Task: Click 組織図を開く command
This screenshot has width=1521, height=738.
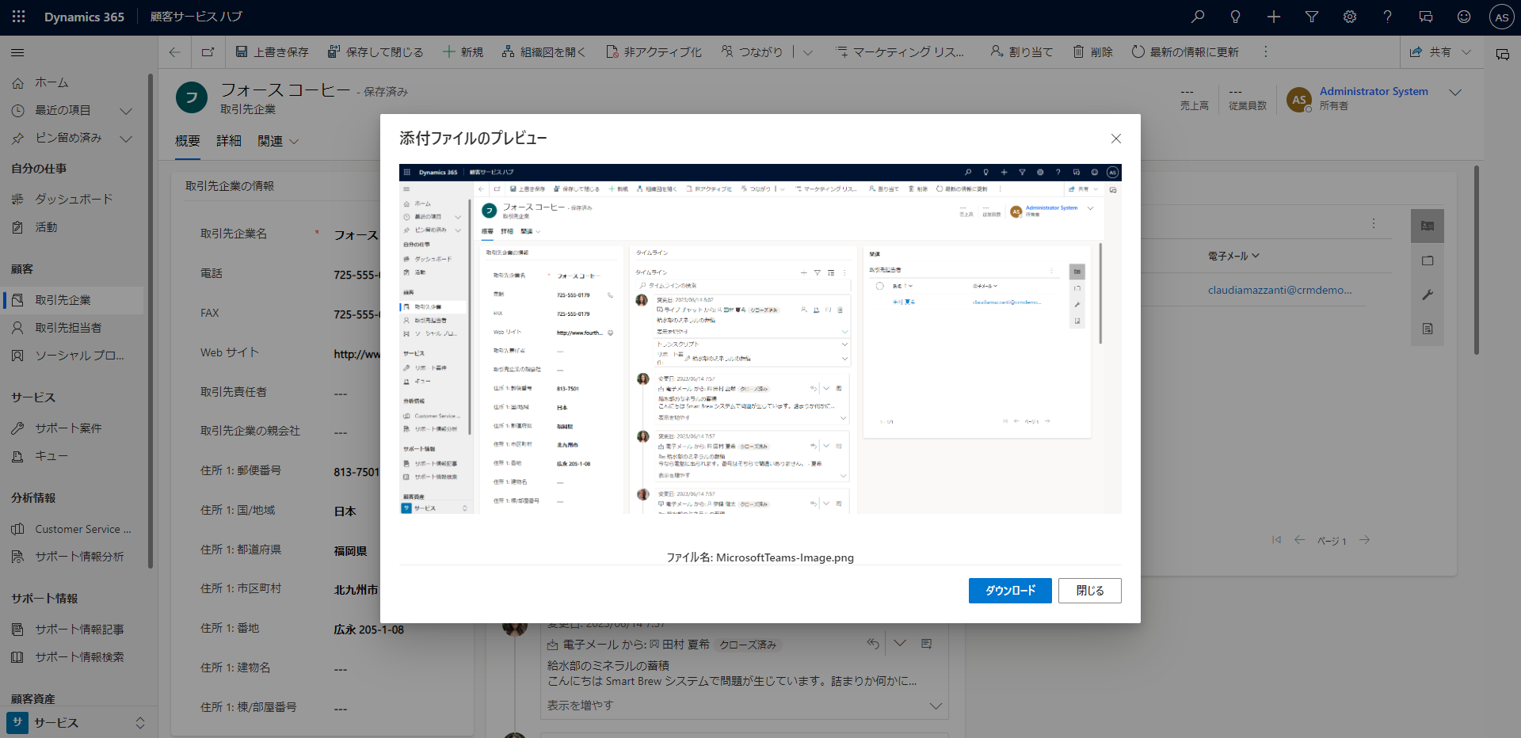Action: pos(543,52)
